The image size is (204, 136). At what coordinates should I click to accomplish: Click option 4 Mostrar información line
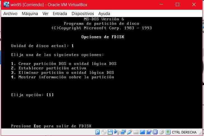point(62,77)
